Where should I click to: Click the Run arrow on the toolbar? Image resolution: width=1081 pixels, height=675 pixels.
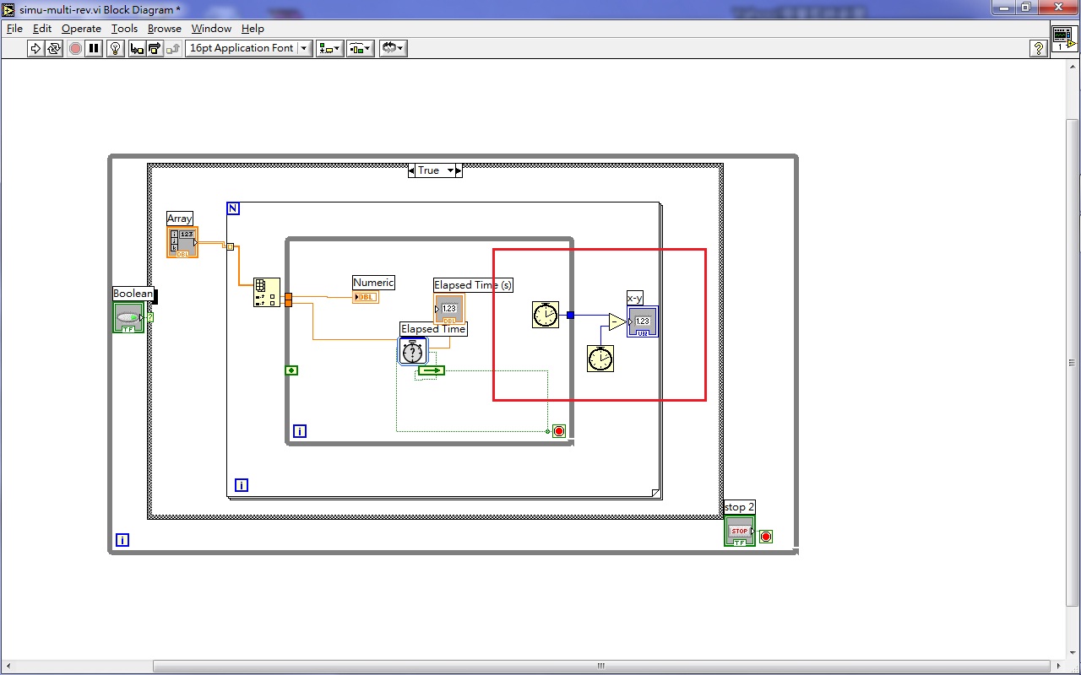pyautogui.click(x=35, y=48)
